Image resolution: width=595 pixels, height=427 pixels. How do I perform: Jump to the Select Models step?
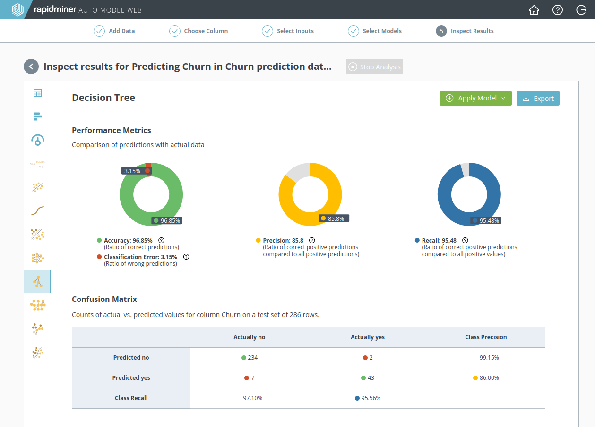pyautogui.click(x=375, y=31)
